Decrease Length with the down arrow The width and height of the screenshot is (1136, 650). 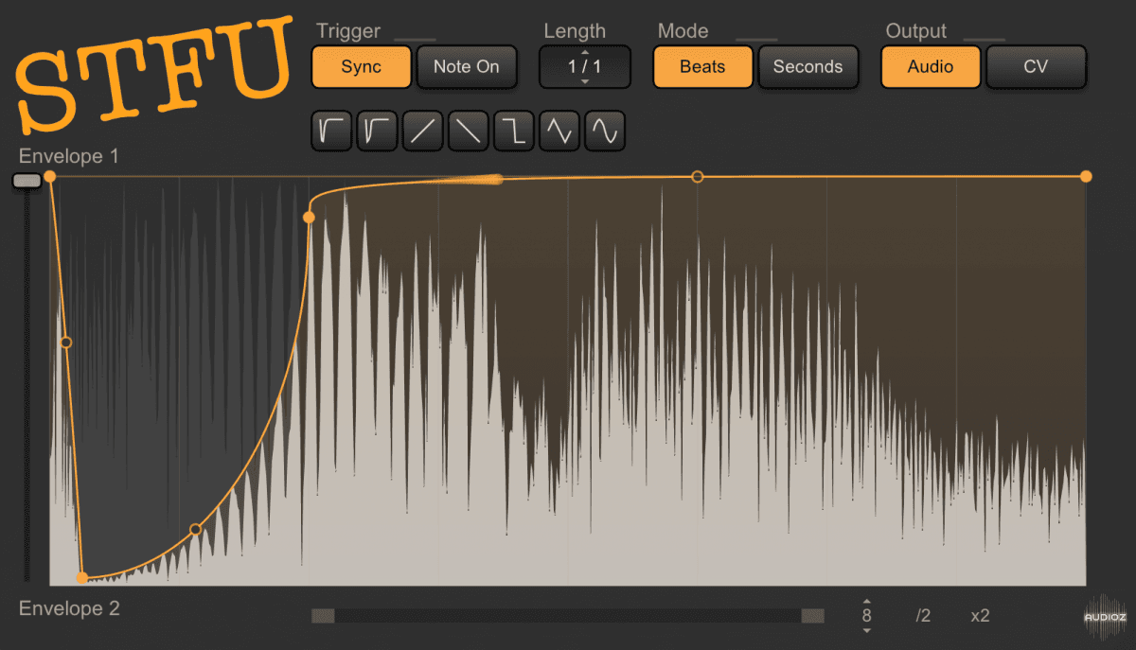pyautogui.click(x=584, y=82)
